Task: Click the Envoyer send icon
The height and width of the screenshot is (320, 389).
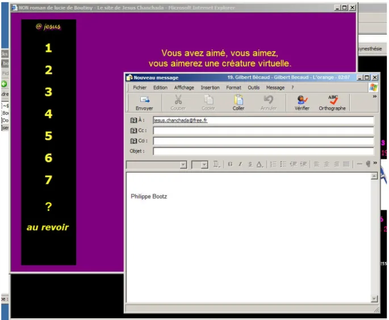Action: point(144,100)
